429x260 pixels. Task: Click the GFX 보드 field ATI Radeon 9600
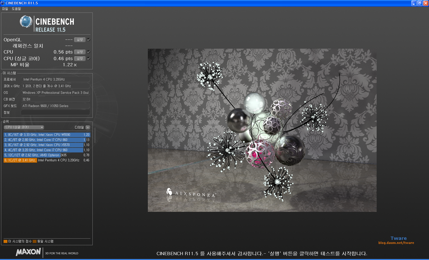55,106
